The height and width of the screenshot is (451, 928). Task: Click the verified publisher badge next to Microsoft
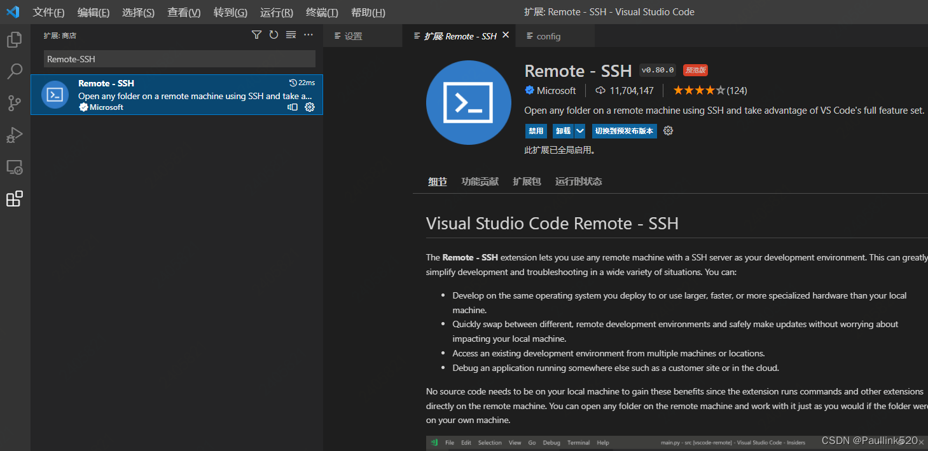click(x=529, y=90)
